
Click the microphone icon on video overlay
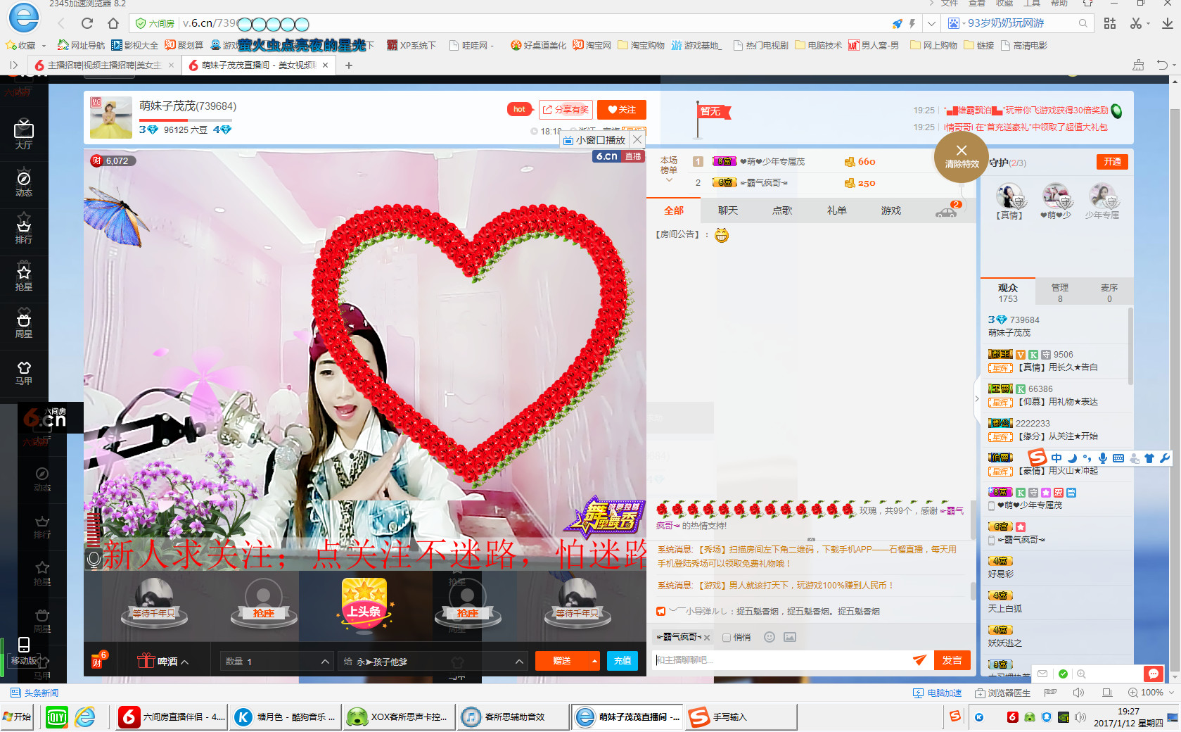point(94,560)
